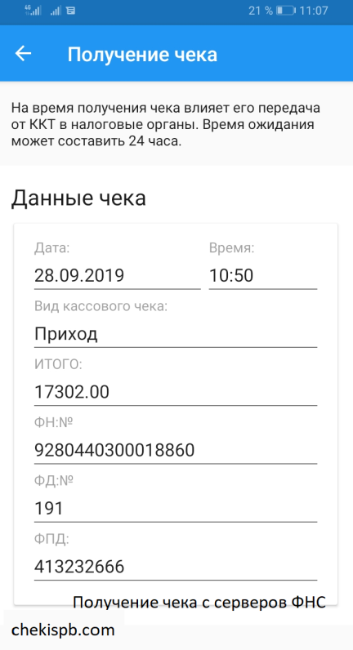The height and width of the screenshot is (650, 353).
Task: Tap the 4G signal strength icon
Action: click(34, 10)
